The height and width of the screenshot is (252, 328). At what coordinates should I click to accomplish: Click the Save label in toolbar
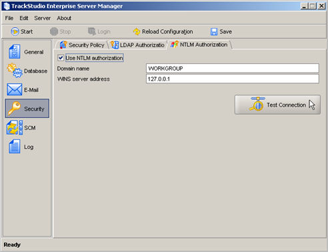pos(226,31)
